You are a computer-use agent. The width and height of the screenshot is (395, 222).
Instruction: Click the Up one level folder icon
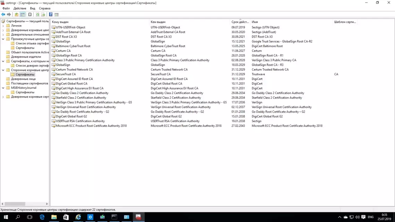(16, 15)
